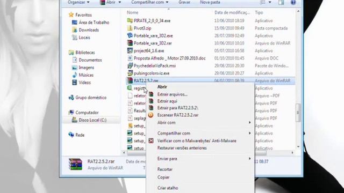Image resolution: width=344 pixels, height=193 pixels.
Task: Select the pulsingcolorsviz.exe icon
Action: point(130,73)
